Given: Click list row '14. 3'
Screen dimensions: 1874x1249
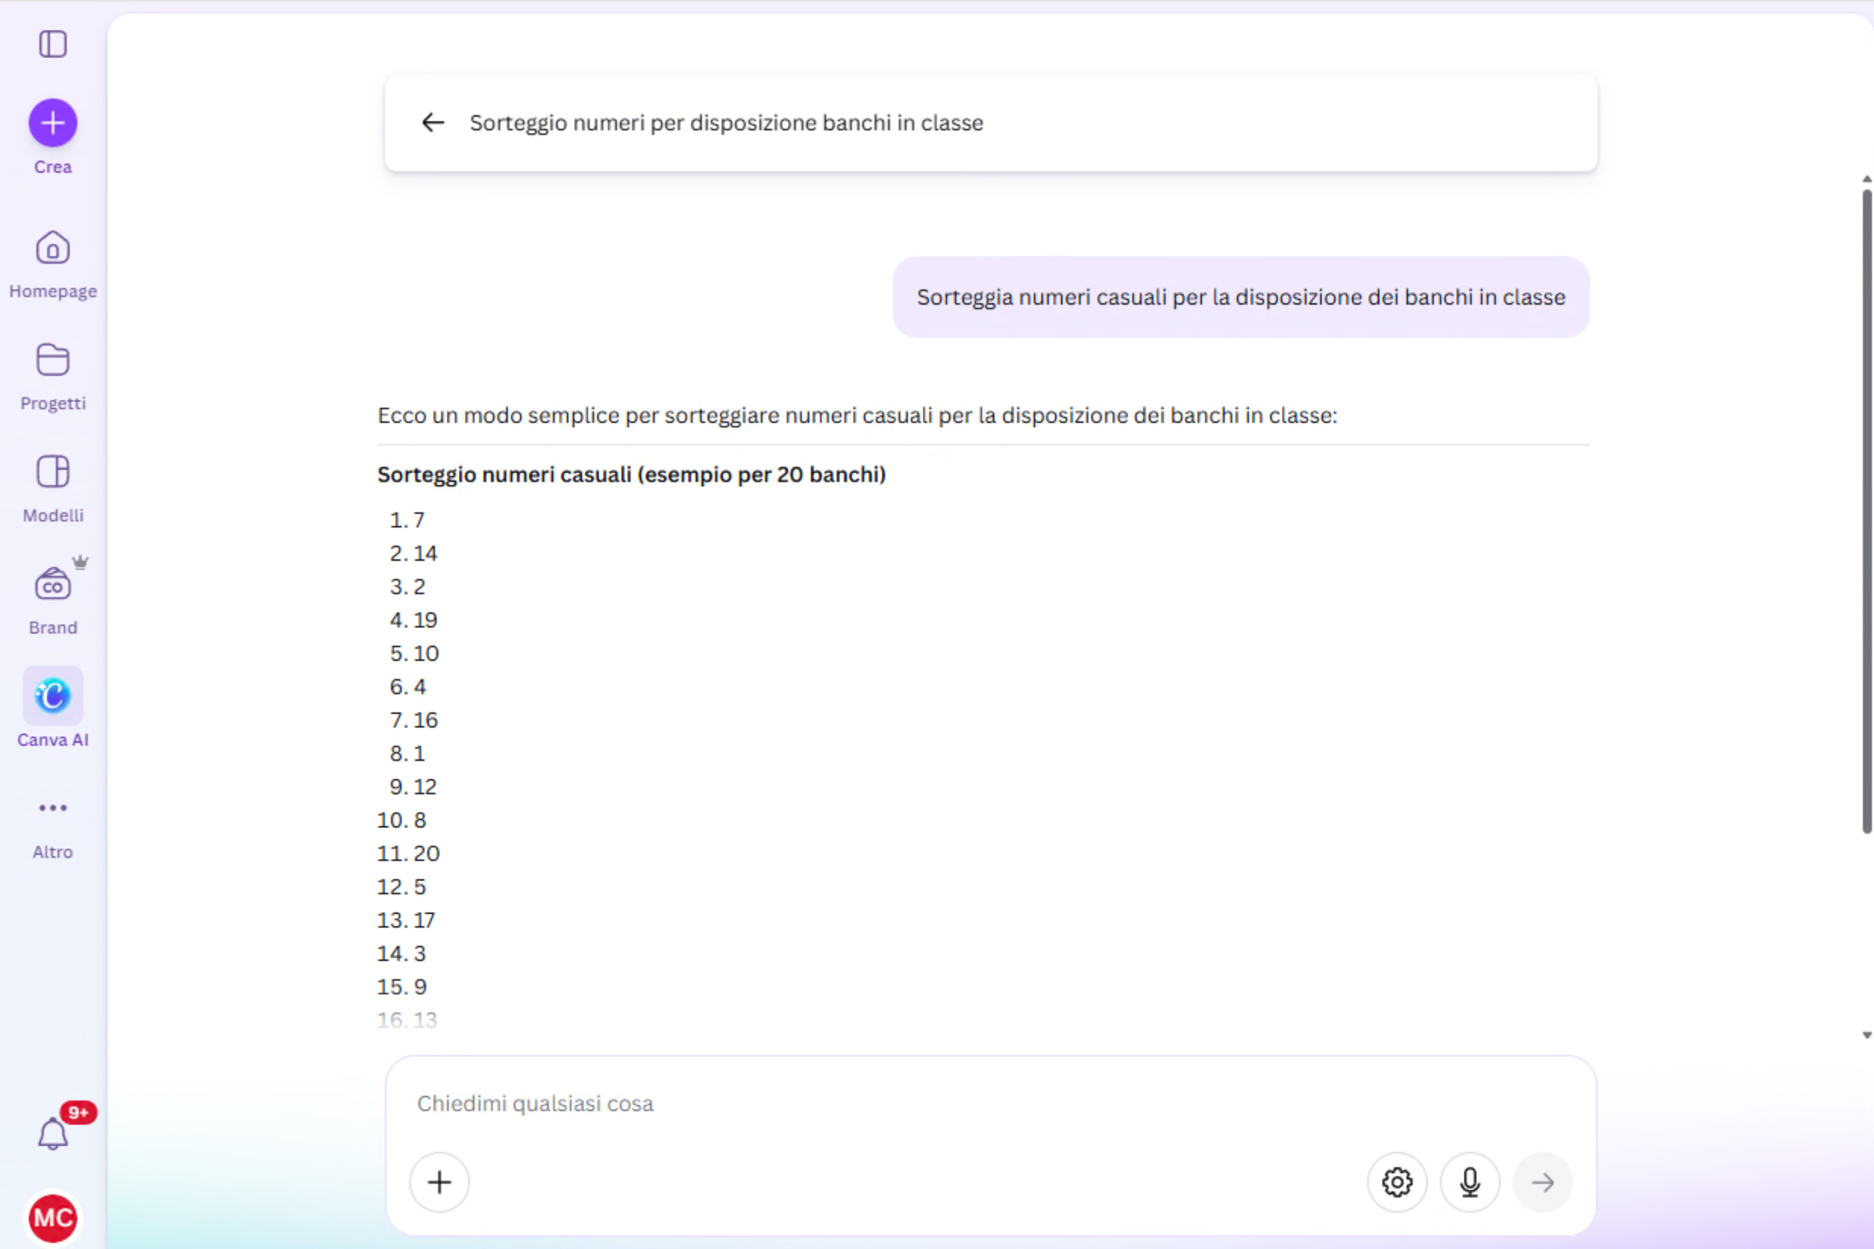Looking at the screenshot, I should point(402,953).
